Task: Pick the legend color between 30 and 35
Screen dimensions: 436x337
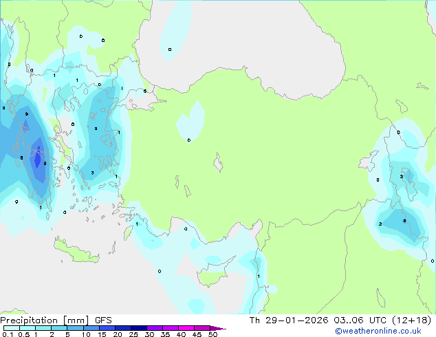Action: point(155,328)
